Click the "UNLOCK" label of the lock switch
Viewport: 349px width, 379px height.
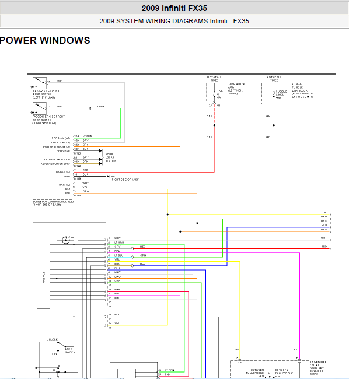coord(53,339)
